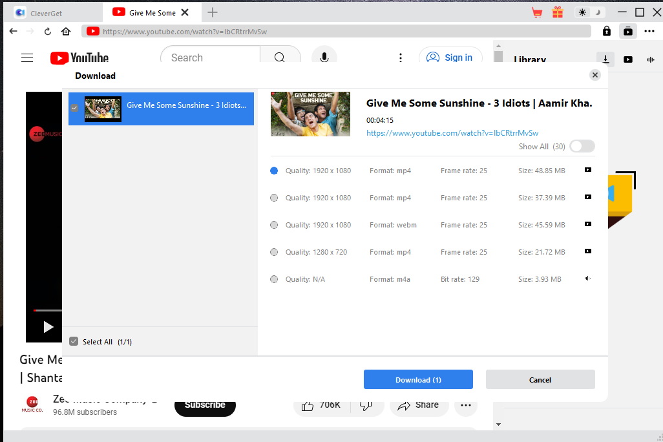Click the gift box icon
This screenshot has width=663, height=442.
558,12
